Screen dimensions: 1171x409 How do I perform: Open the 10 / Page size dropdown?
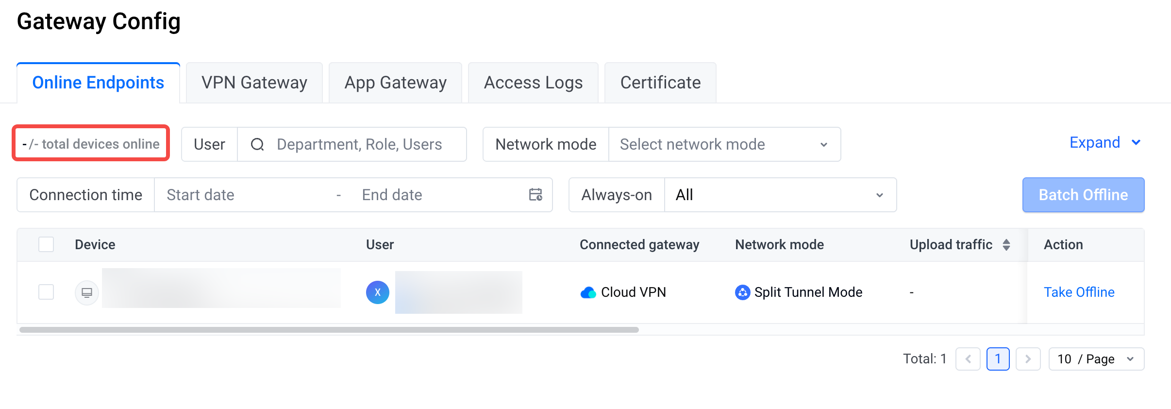[x=1096, y=359]
